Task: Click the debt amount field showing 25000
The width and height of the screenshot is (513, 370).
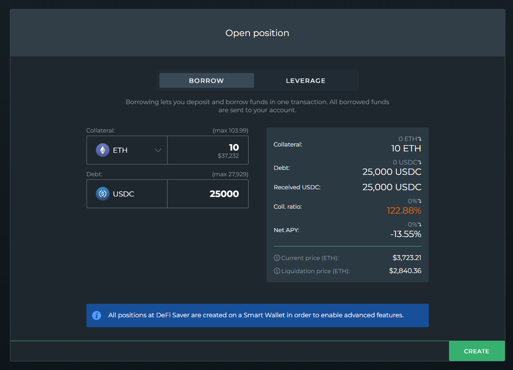Action: (208, 194)
